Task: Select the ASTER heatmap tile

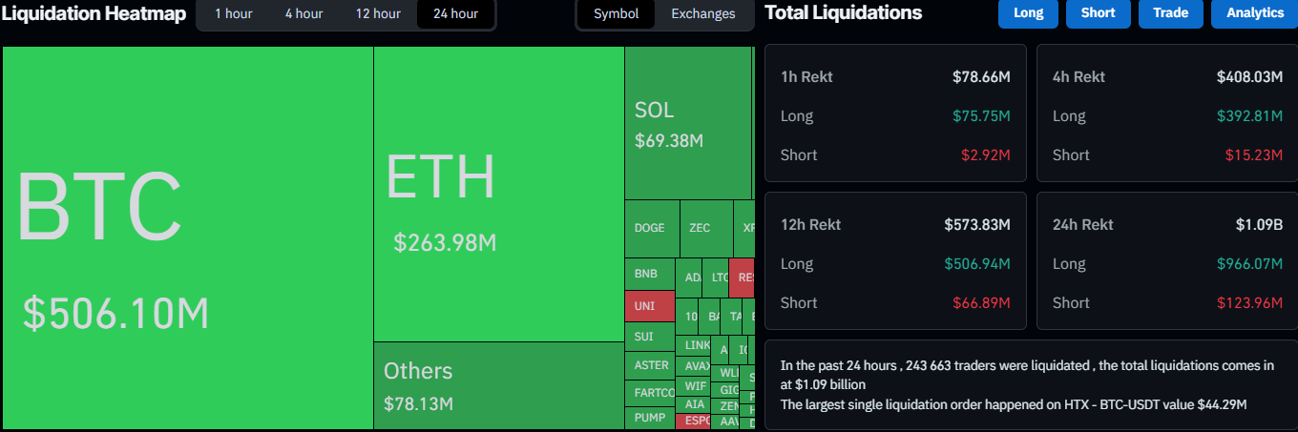Action: pyautogui.click(x=651, y=365)
